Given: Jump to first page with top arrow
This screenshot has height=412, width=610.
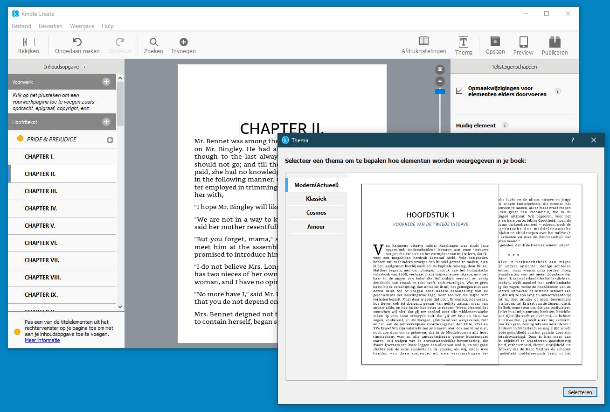Looking at the screenshot, I should pos(440,70).
